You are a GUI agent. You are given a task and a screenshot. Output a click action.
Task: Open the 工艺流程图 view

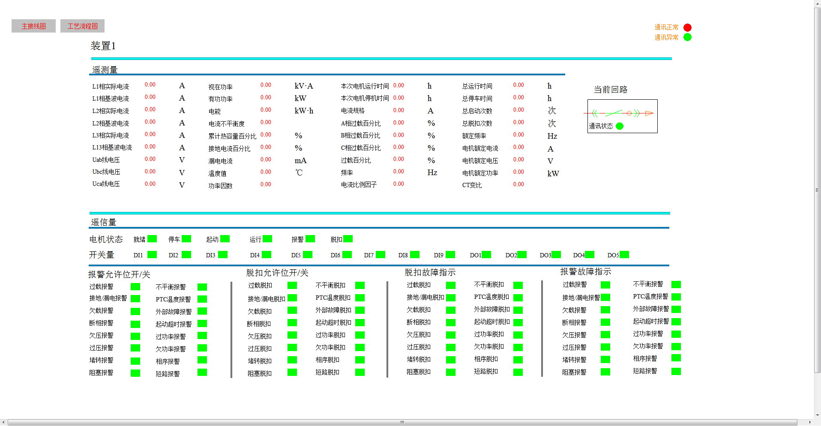82,26
